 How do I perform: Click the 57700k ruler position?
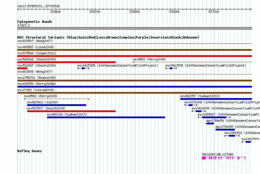(x=214, y=12)
